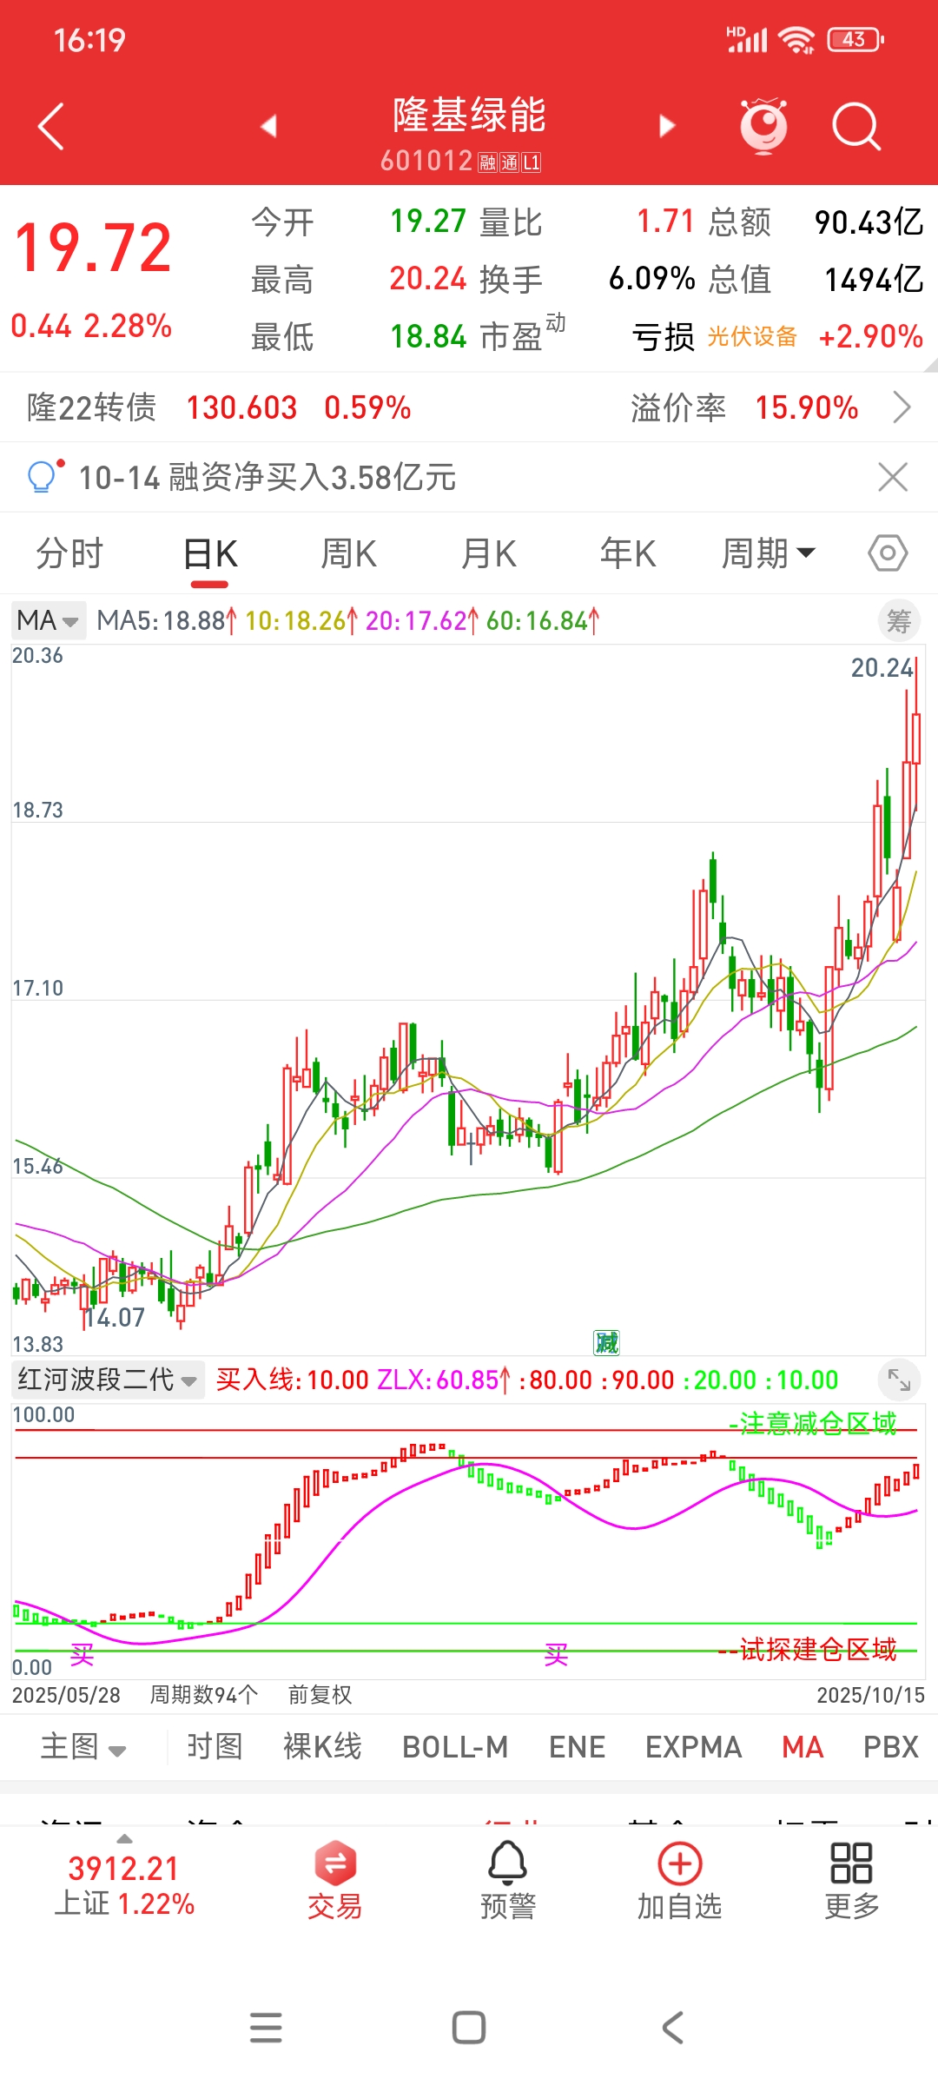Image resolution: width=938 pixels, height=2085 pixels.
Task: Tap the 隆22转债 bond name
Action: point(91,407)
